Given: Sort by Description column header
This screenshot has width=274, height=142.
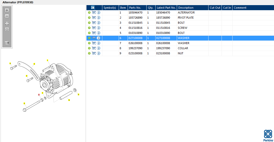Looking at the screenshot, I should tap(193, 8).
